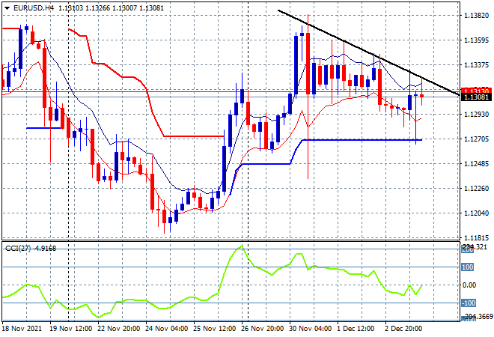Click the 1.12930 price axis label
494x337 pixels.
[x=476, y=114]
